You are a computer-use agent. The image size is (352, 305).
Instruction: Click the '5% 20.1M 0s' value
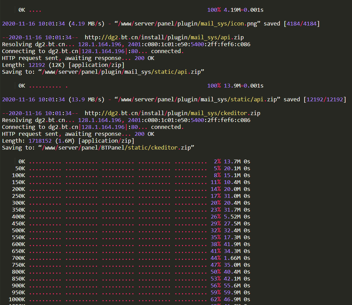(232, 169)
